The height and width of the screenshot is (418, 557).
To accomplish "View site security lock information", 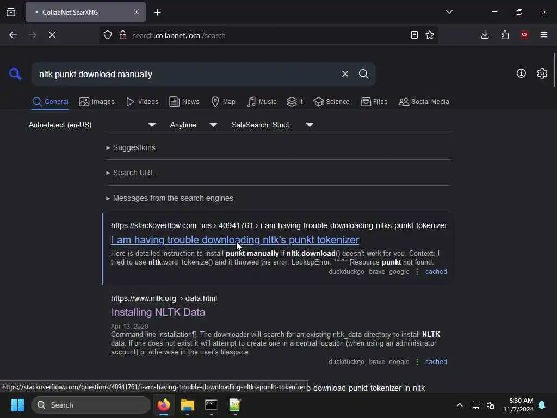I will pos(123,35).
